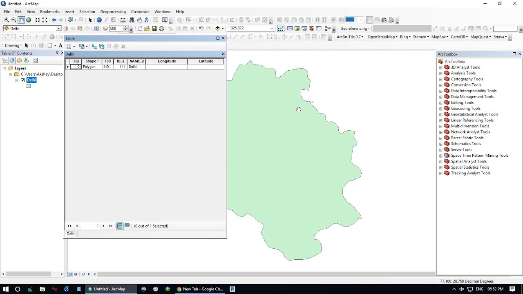Click Show All Records button
This screenshot has width=523, height=294.
click(120, 226)
